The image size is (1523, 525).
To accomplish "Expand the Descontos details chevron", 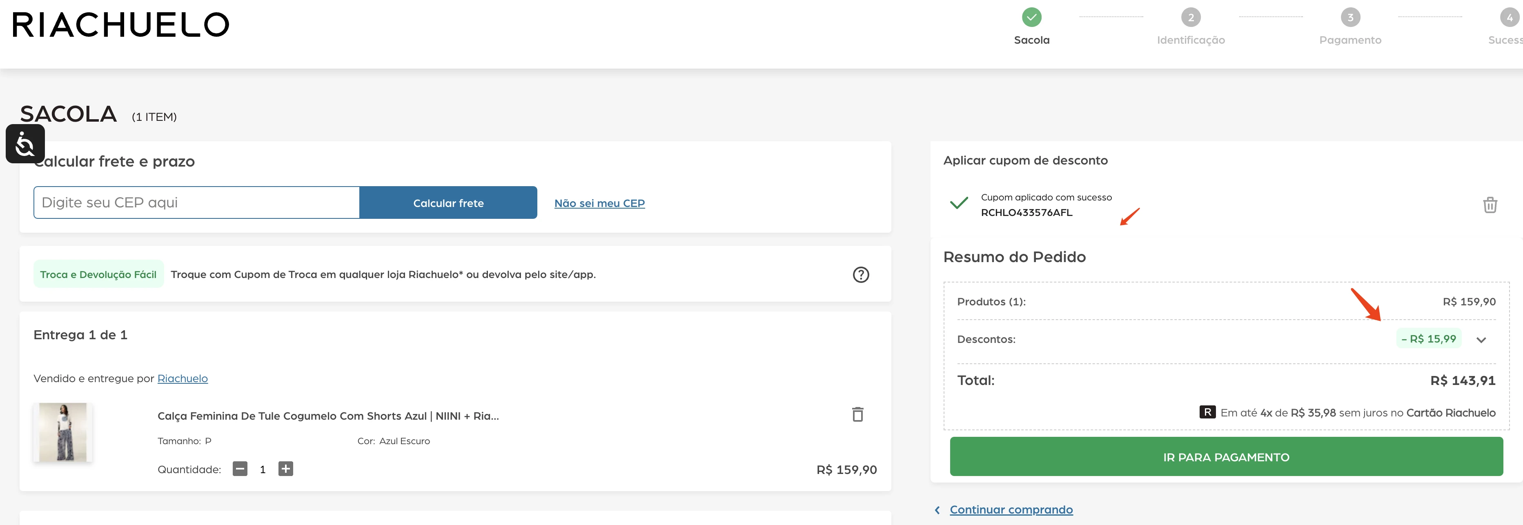I will tap(1481, 339).
